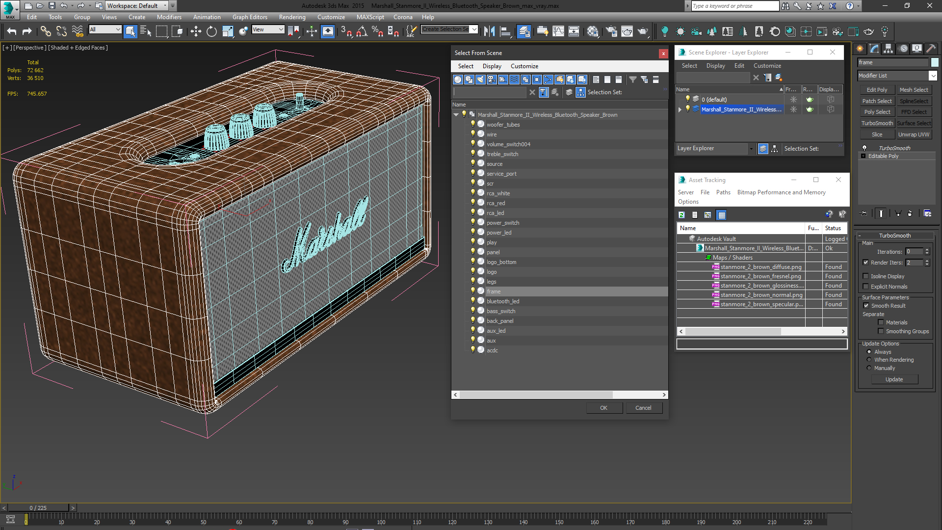Select When Rendering update option

(869, 360)
